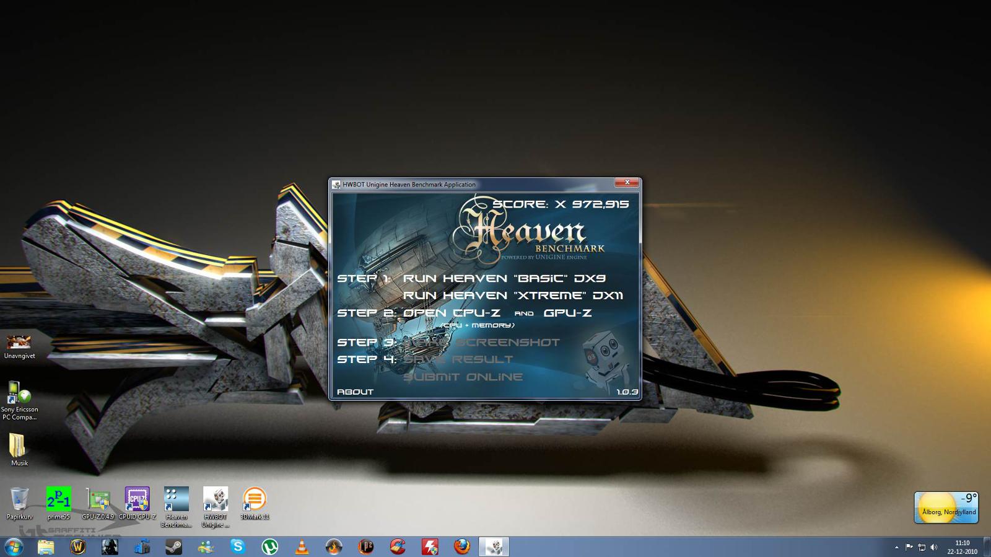Open network status tray icon
The image size is (991, 557).
point(922,547)
